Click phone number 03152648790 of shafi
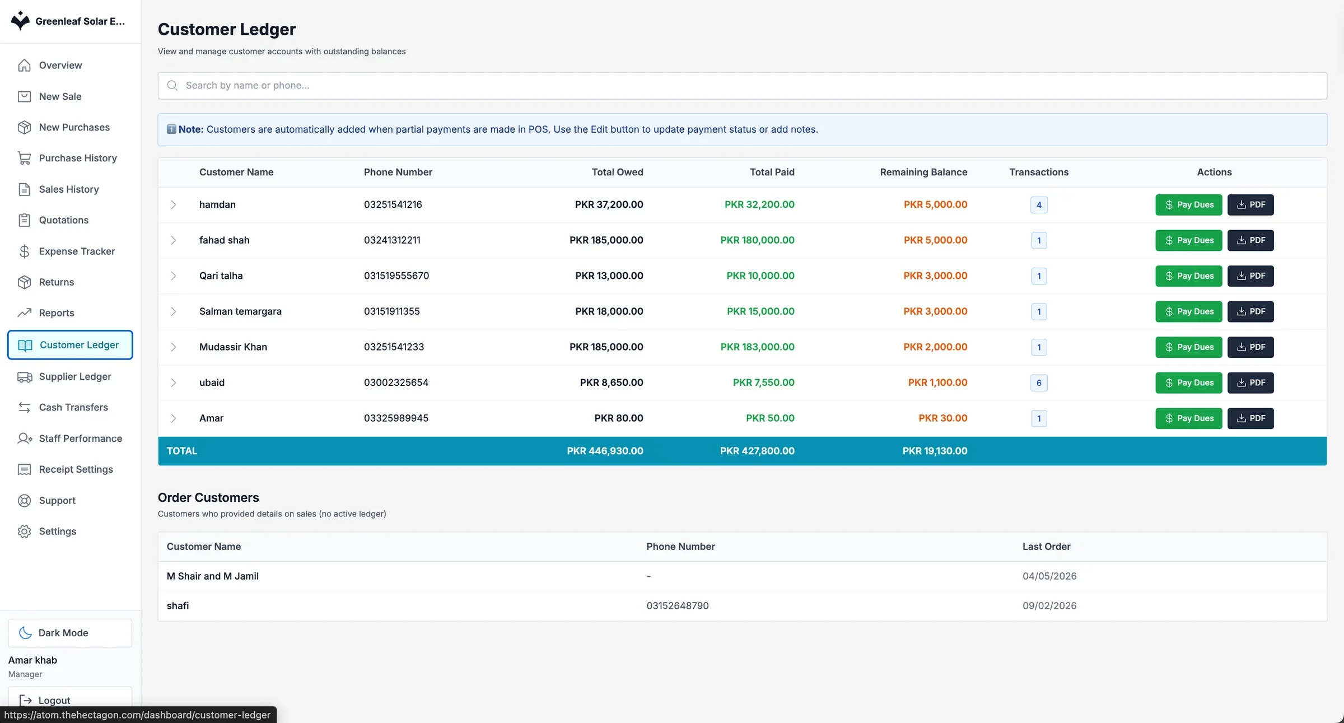This screenshot has width=1344, height=723. click(678, 606)
